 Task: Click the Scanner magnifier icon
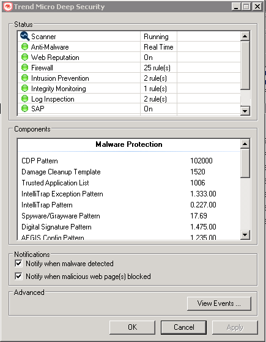[24, 36]
